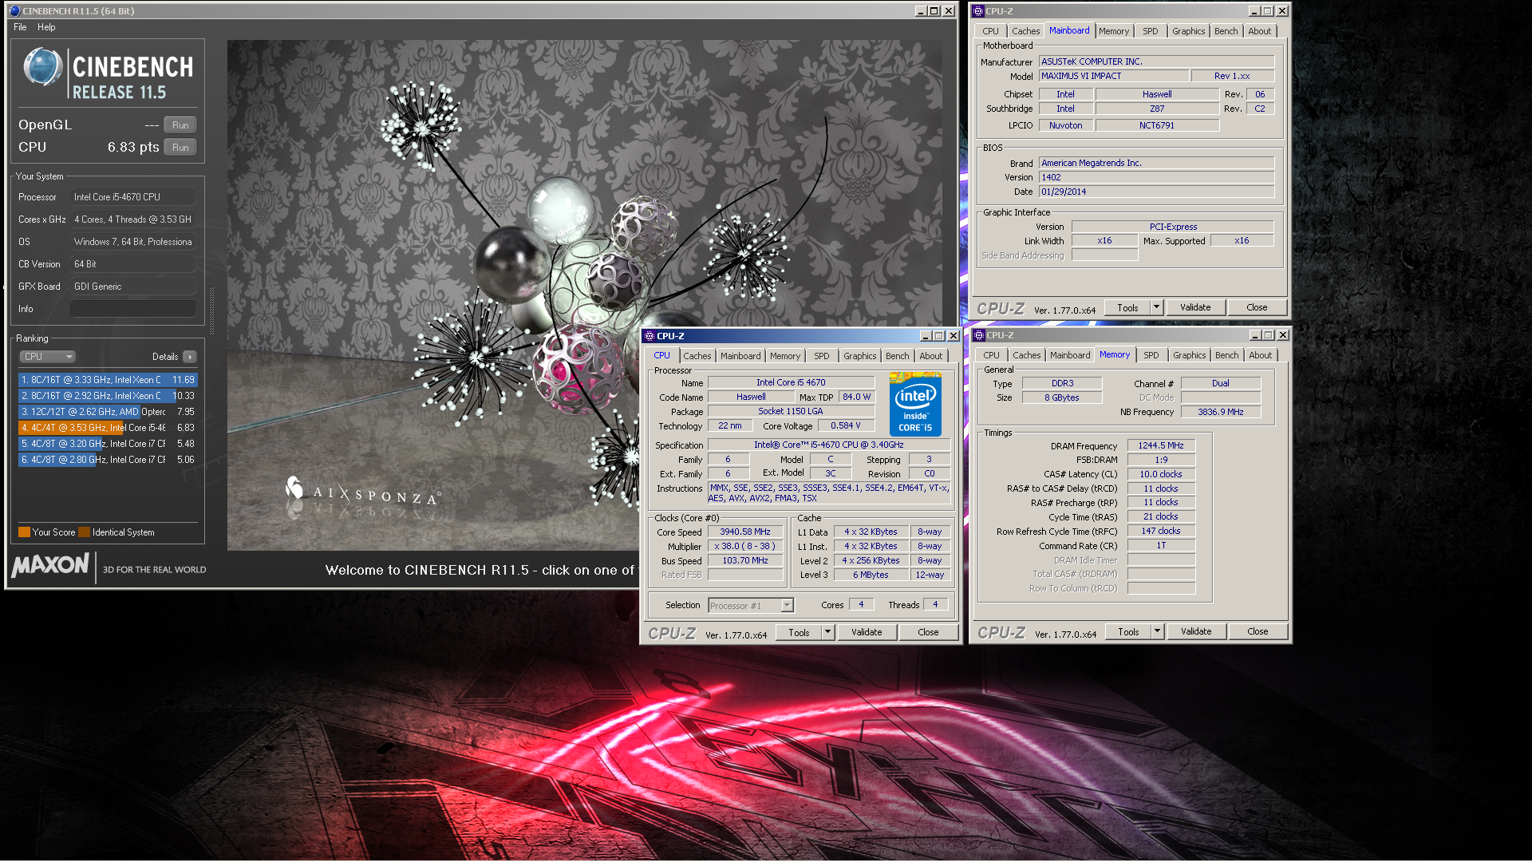Click the Your Score orange legend swatch
The height and width of the screenshot is (862, 1532).
pyautogui.click(x=24, y=532)
